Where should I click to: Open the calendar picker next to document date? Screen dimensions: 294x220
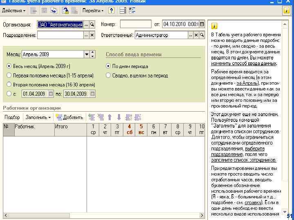click(202, 24)
